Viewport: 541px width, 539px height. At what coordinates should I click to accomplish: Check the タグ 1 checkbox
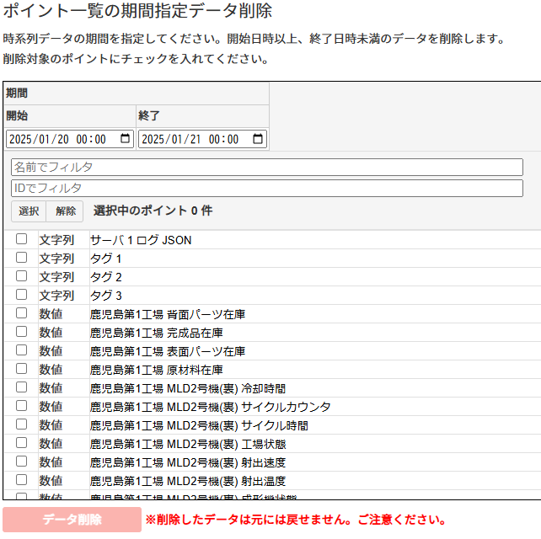(21, 258)
